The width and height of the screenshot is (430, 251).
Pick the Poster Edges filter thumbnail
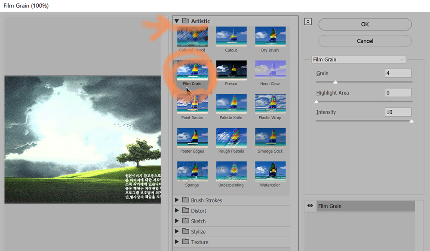tap(192, 138)
